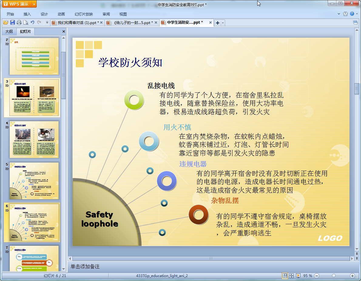
Task: Select slide 2 thumbnail
Action: coord(34,56)
